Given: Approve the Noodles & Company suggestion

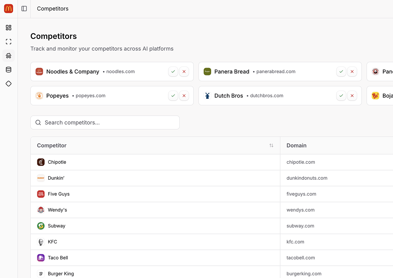Looking at the screenshot, I should (173, 72).
